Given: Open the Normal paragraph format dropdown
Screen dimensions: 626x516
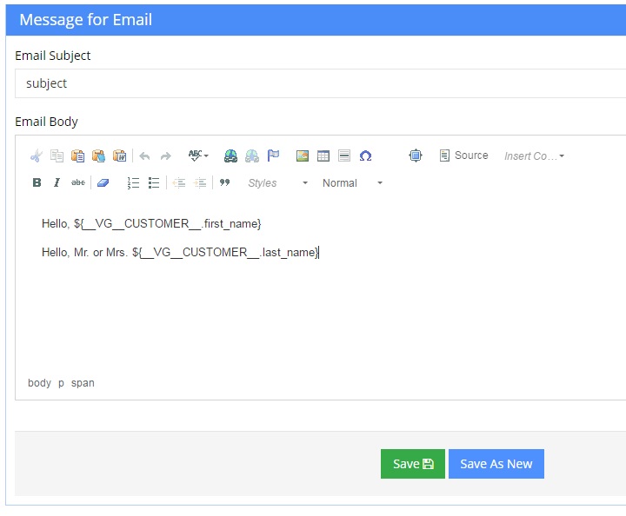Looking at the screenshot, I should 352,183.
